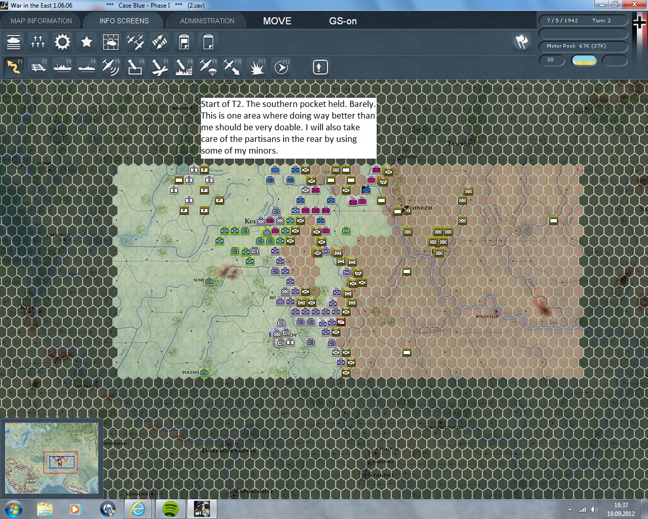Click the Sumy label on the map

(x=198, y=280)
